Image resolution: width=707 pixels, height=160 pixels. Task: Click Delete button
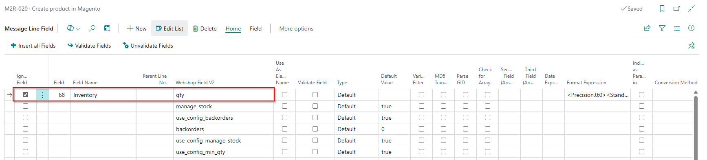(205, 28)
